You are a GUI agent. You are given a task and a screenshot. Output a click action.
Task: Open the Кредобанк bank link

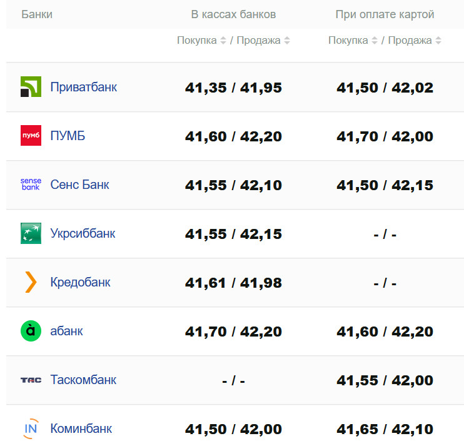click(80, 282)
